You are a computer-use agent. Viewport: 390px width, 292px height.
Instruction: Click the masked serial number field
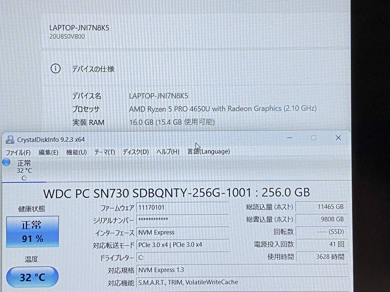[182, 219]
